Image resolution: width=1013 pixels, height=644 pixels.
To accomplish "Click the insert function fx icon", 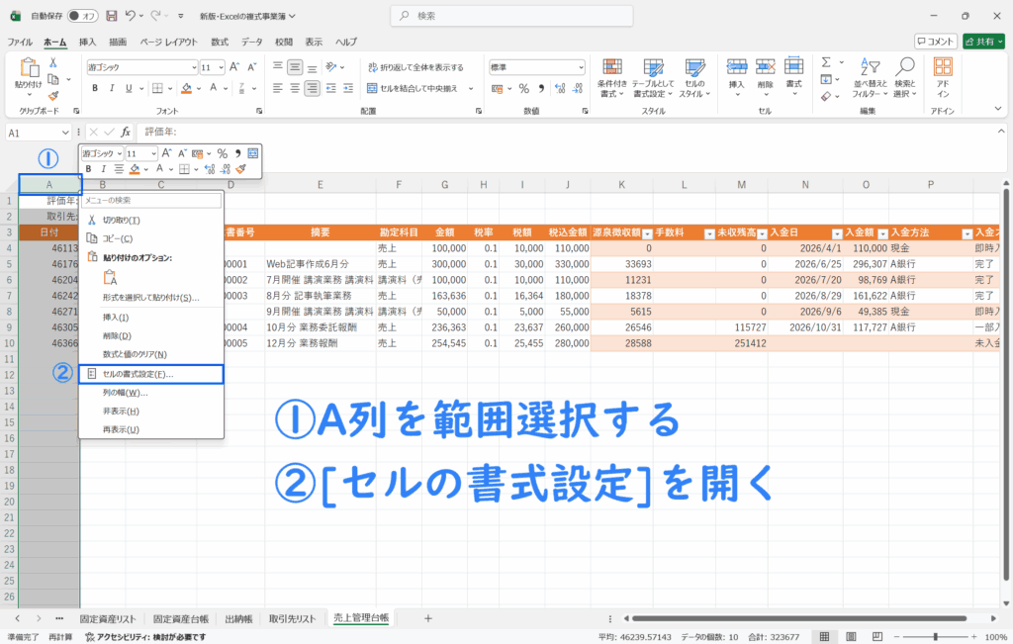I will click(126, 132).
